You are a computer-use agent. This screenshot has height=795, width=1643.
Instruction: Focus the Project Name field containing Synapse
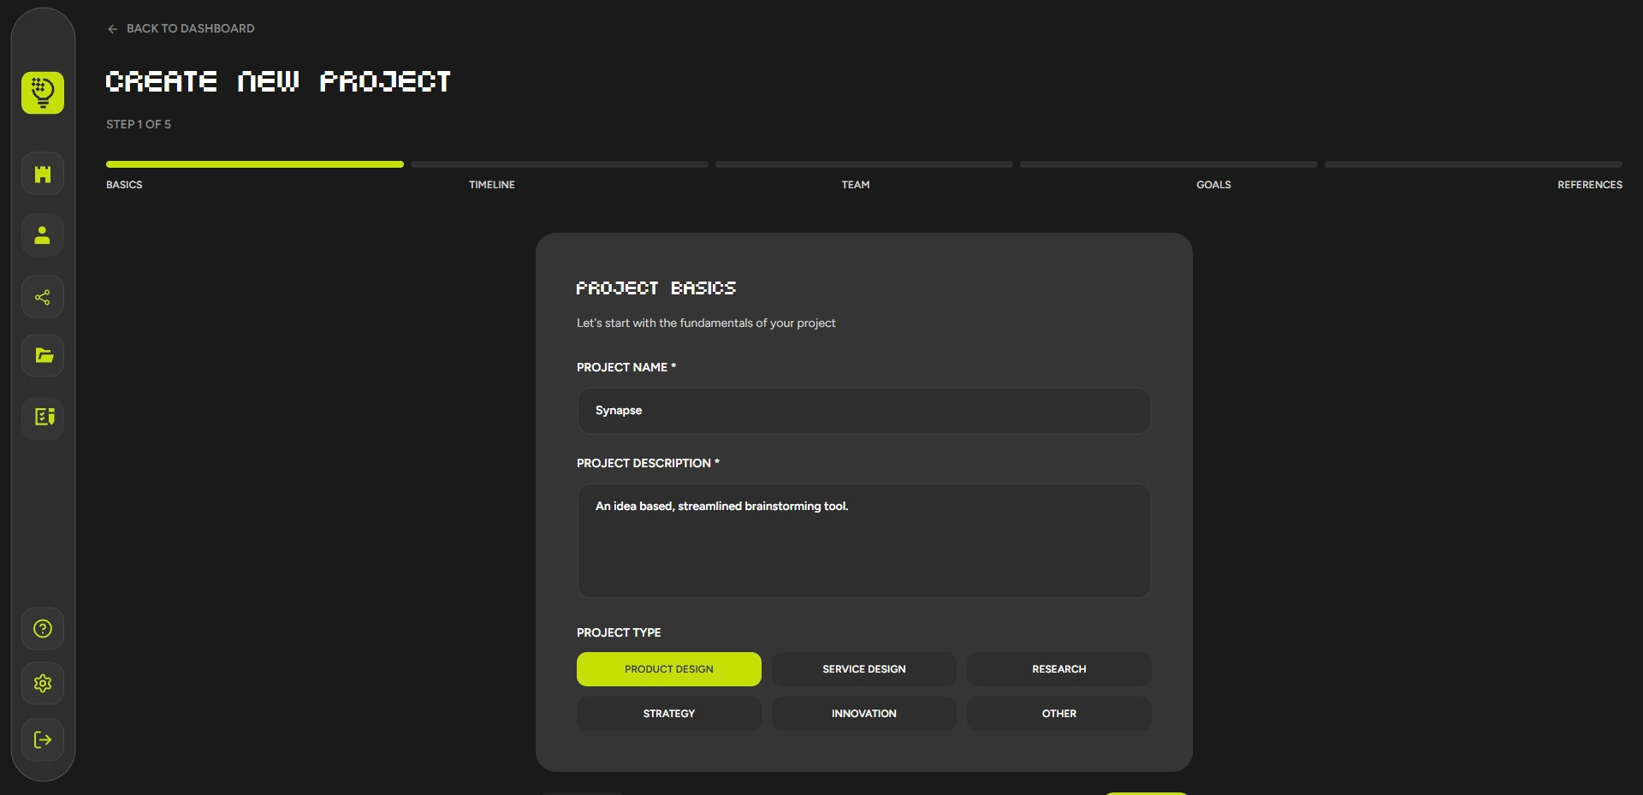point(864,411)
